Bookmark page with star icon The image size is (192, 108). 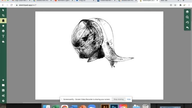click(x=175, y=5)
